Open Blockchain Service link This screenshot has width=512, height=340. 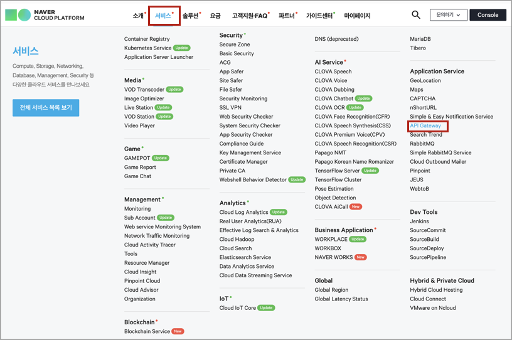pos(147,331)
